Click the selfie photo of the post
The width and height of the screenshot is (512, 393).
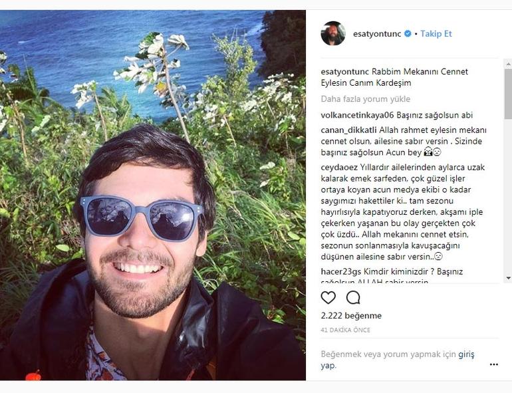tap(153, 195)
